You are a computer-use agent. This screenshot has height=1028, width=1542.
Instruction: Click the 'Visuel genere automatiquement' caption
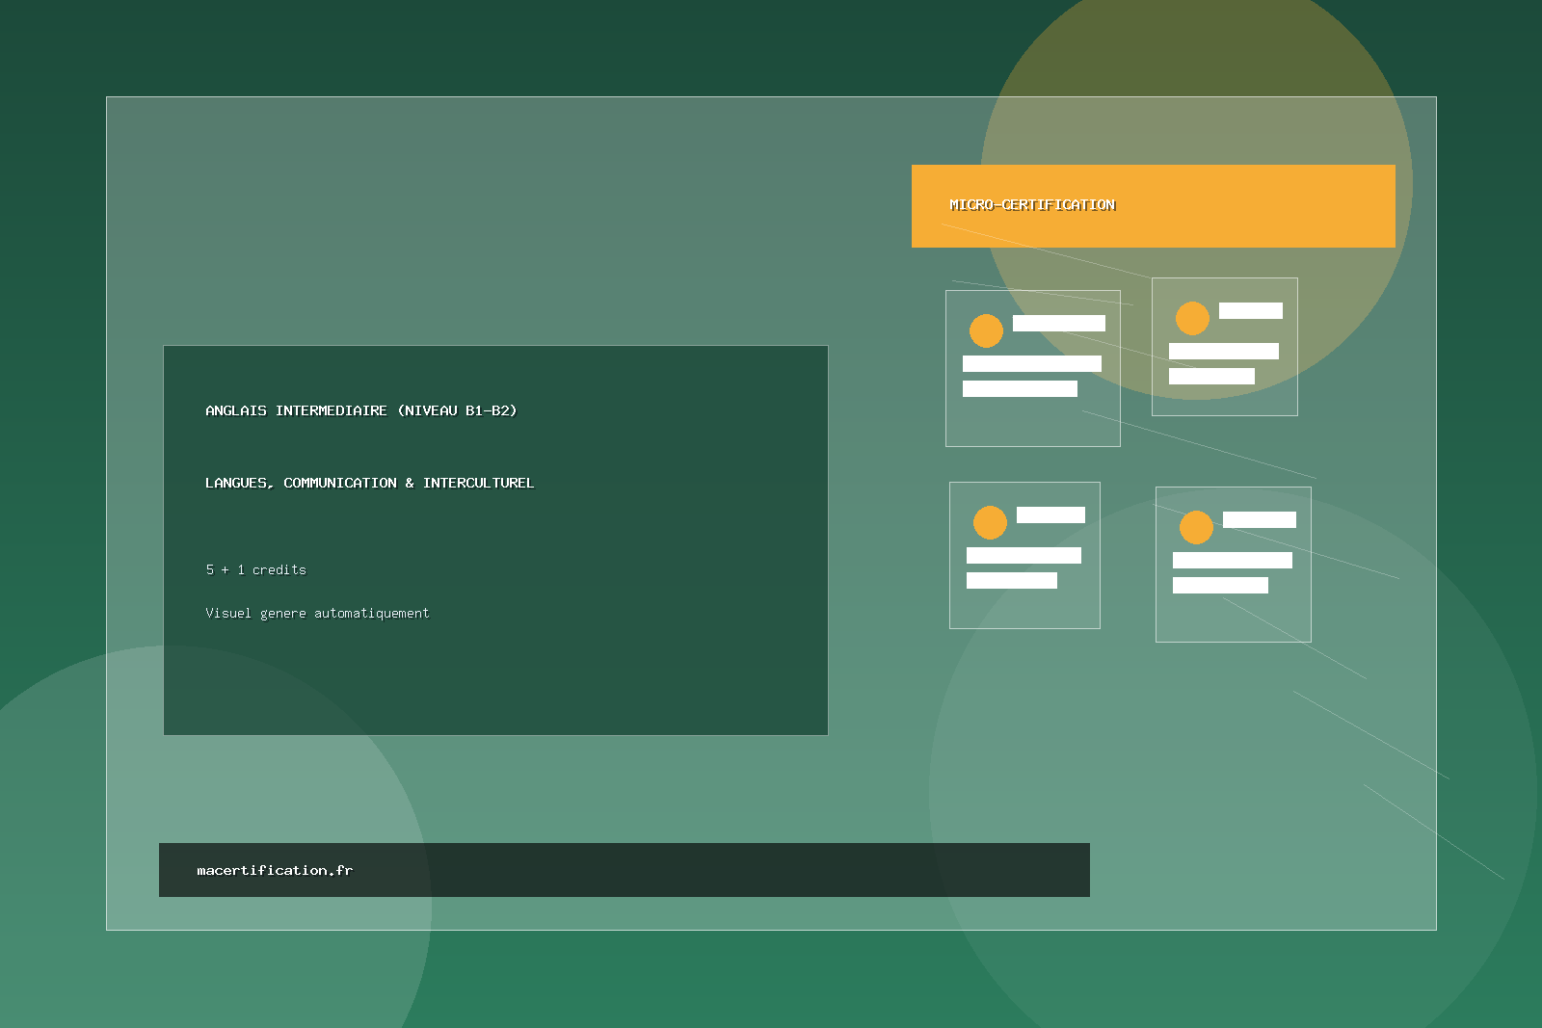pos(317,613)
